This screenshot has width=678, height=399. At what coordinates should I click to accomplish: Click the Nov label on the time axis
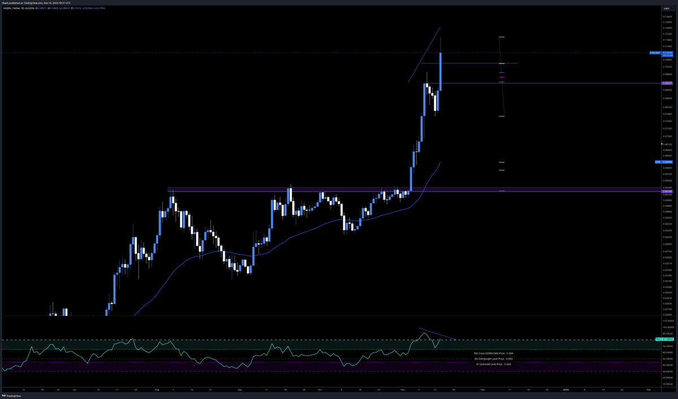[403, 389]
